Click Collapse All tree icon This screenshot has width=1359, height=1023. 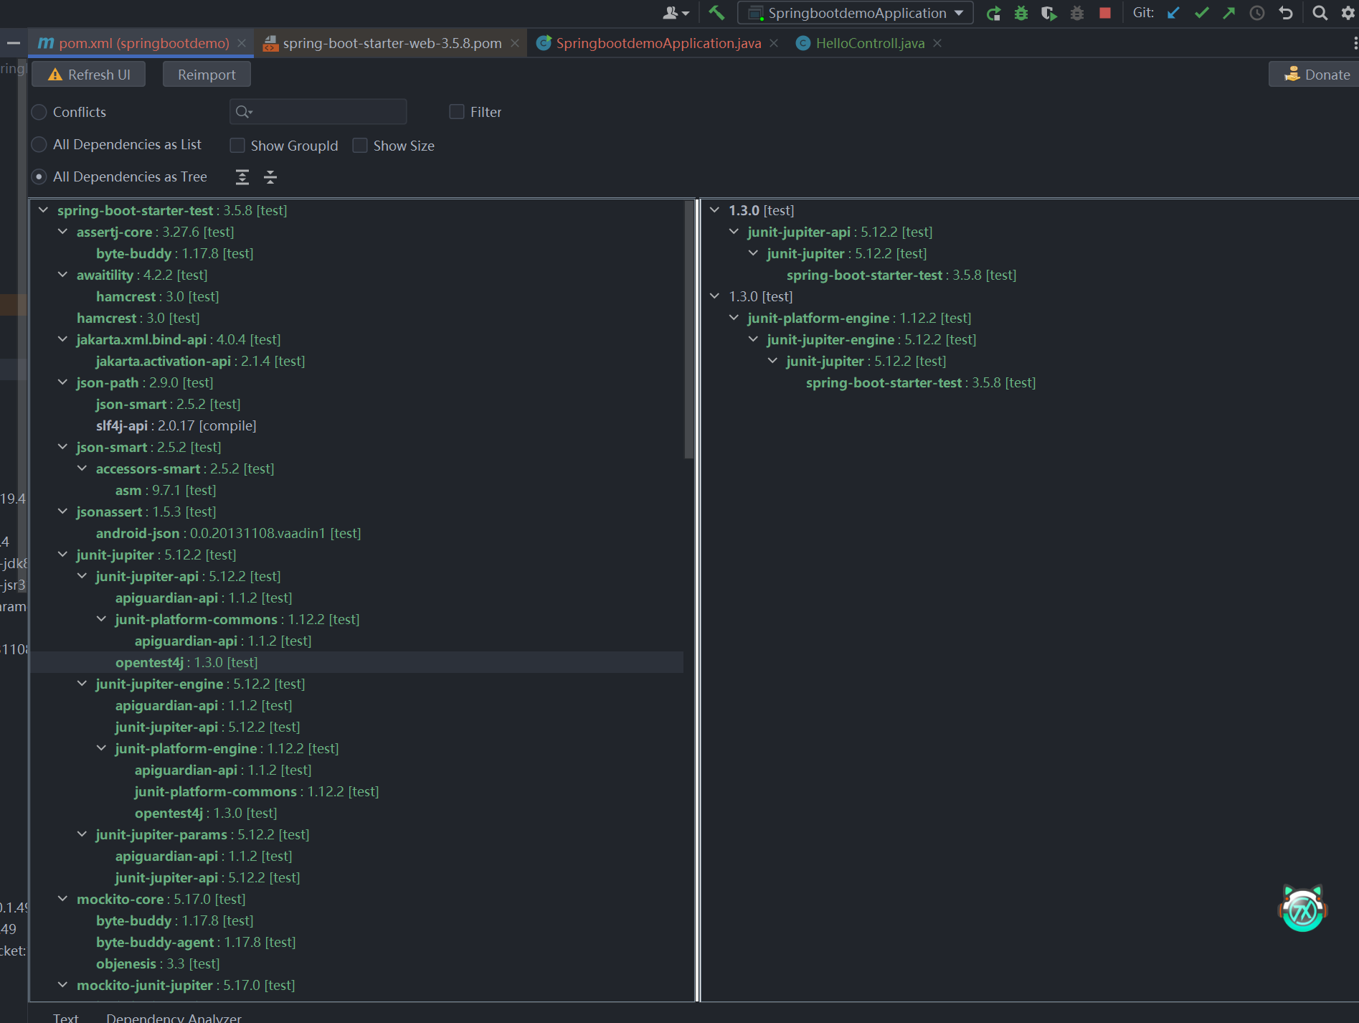click(x=270, y=177)
